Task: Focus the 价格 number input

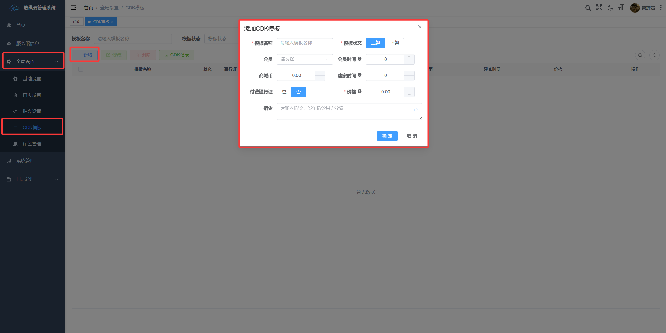Action: pyautogui.click(x=385, y=92)
